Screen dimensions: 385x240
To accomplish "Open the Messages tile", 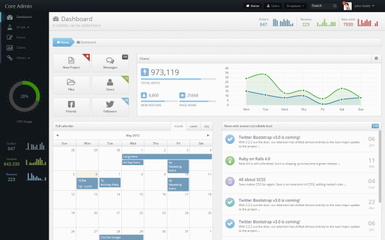I will (x=110, y=63).
